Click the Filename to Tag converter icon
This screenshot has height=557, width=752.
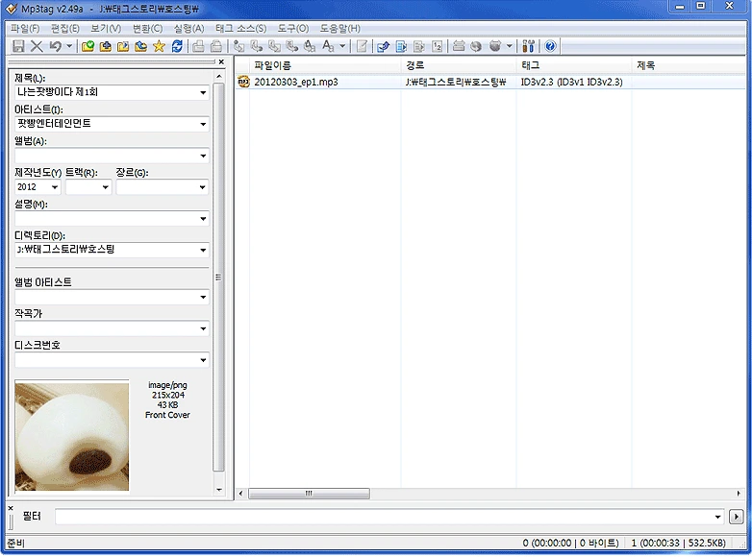[257, 46]
